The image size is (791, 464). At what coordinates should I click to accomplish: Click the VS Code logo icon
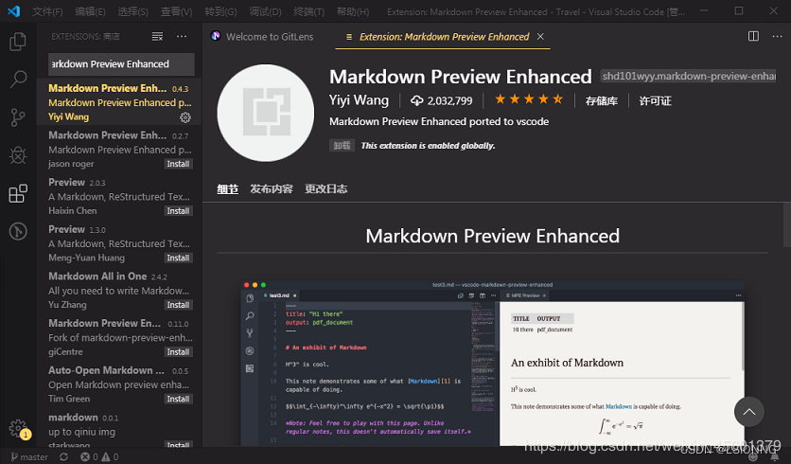[x=13, y=11]
